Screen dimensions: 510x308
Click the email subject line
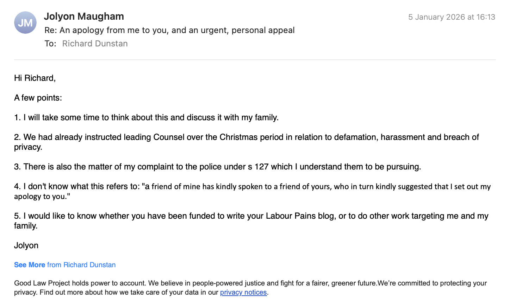click(169, 30)
